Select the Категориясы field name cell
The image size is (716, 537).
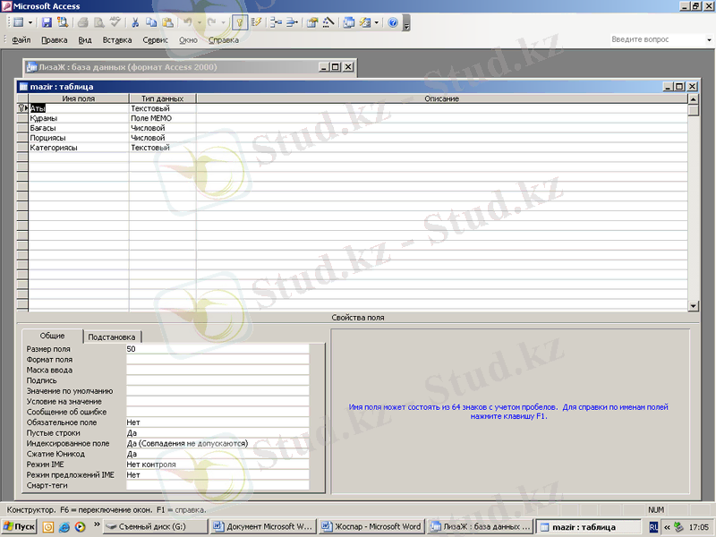click(79, 148)
